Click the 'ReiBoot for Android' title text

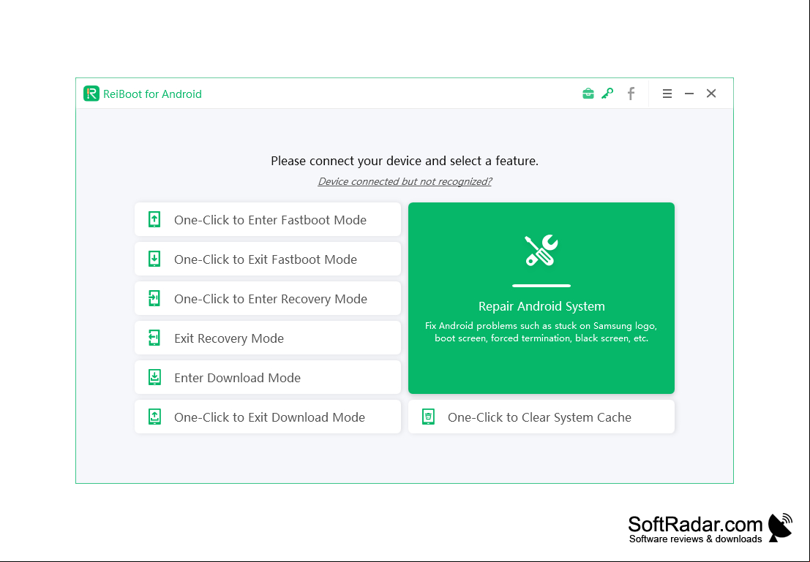point(152,94)
